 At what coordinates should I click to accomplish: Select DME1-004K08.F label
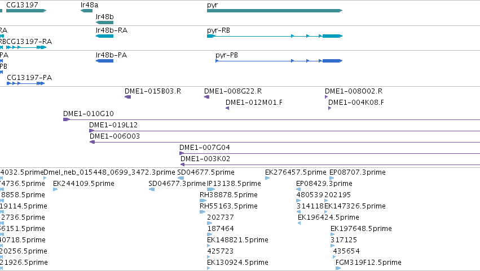356,103
